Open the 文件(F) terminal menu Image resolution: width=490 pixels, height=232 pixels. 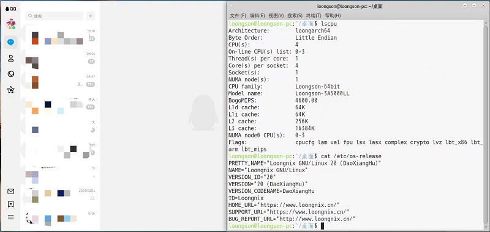[238, 15]
